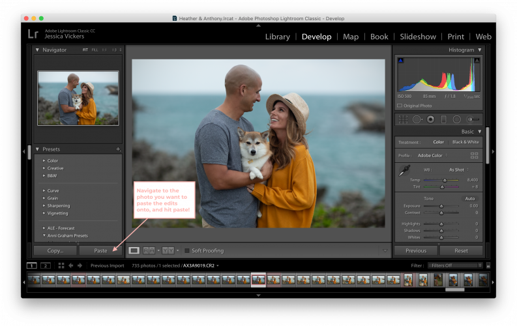Set Navigator zoom to FILL
This screenshot has height=326, width=517.
95,50
